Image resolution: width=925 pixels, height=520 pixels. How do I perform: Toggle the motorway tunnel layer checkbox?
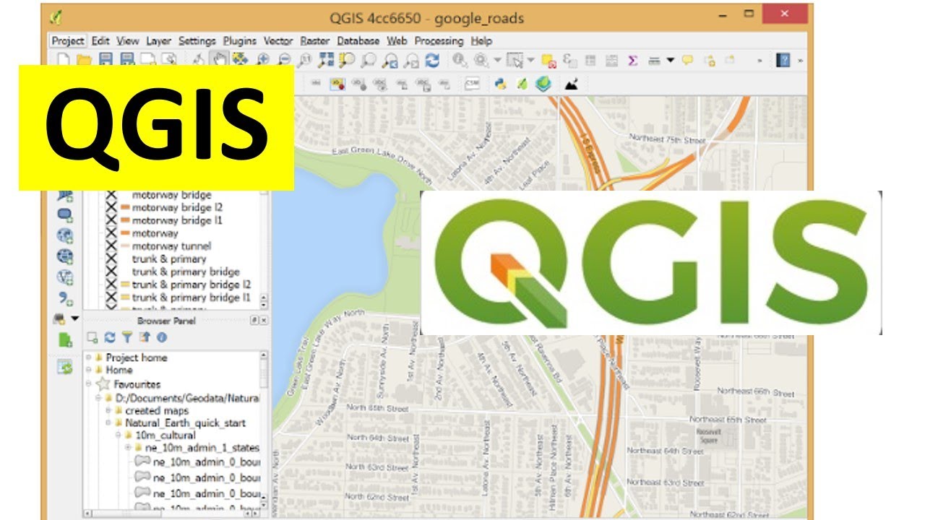(111, 246)
